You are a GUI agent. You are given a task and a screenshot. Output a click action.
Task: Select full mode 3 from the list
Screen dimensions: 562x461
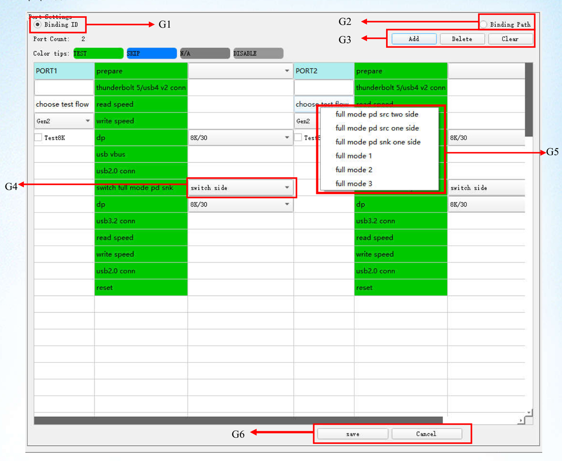353,184
